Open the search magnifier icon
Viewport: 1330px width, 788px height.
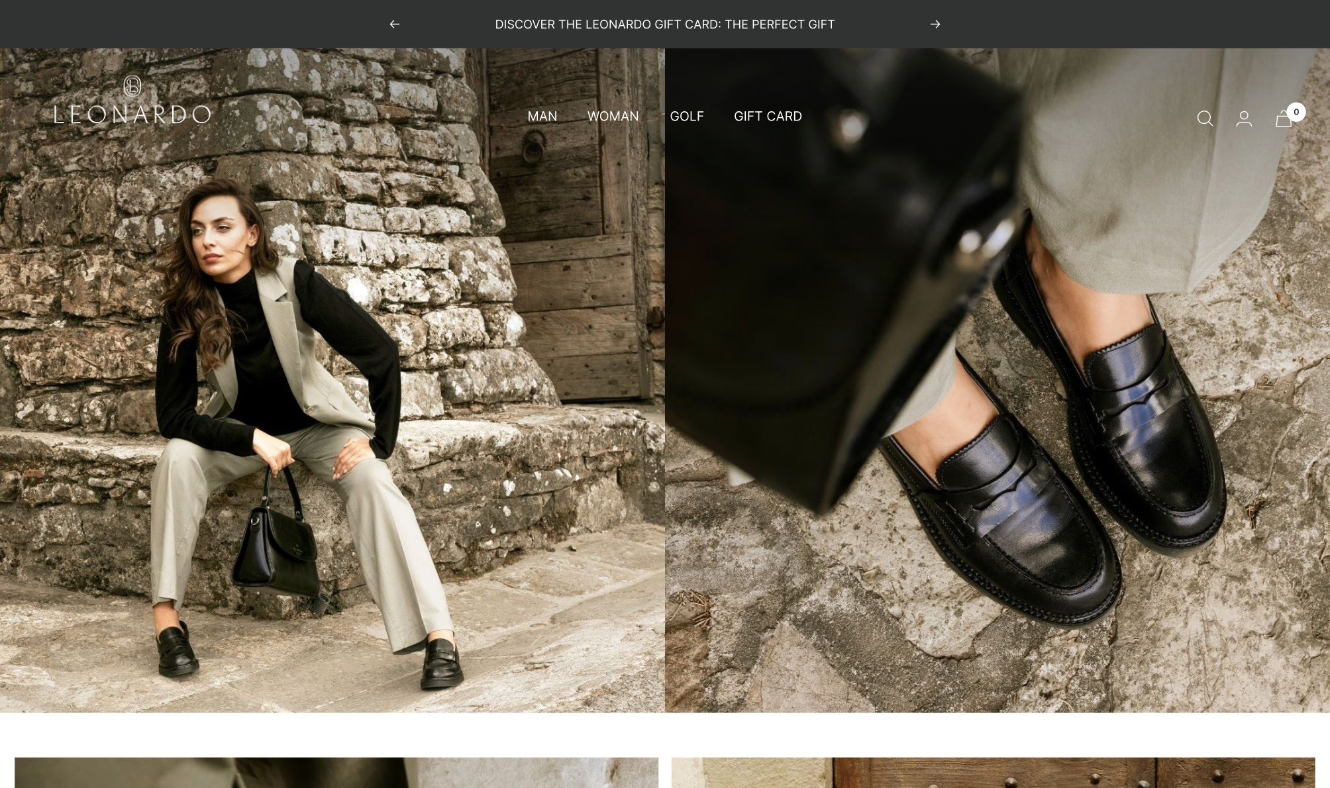1205,119
